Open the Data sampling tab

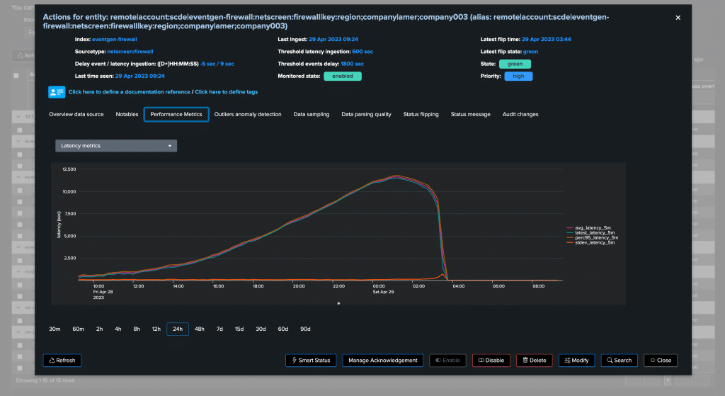click(312, 114)
